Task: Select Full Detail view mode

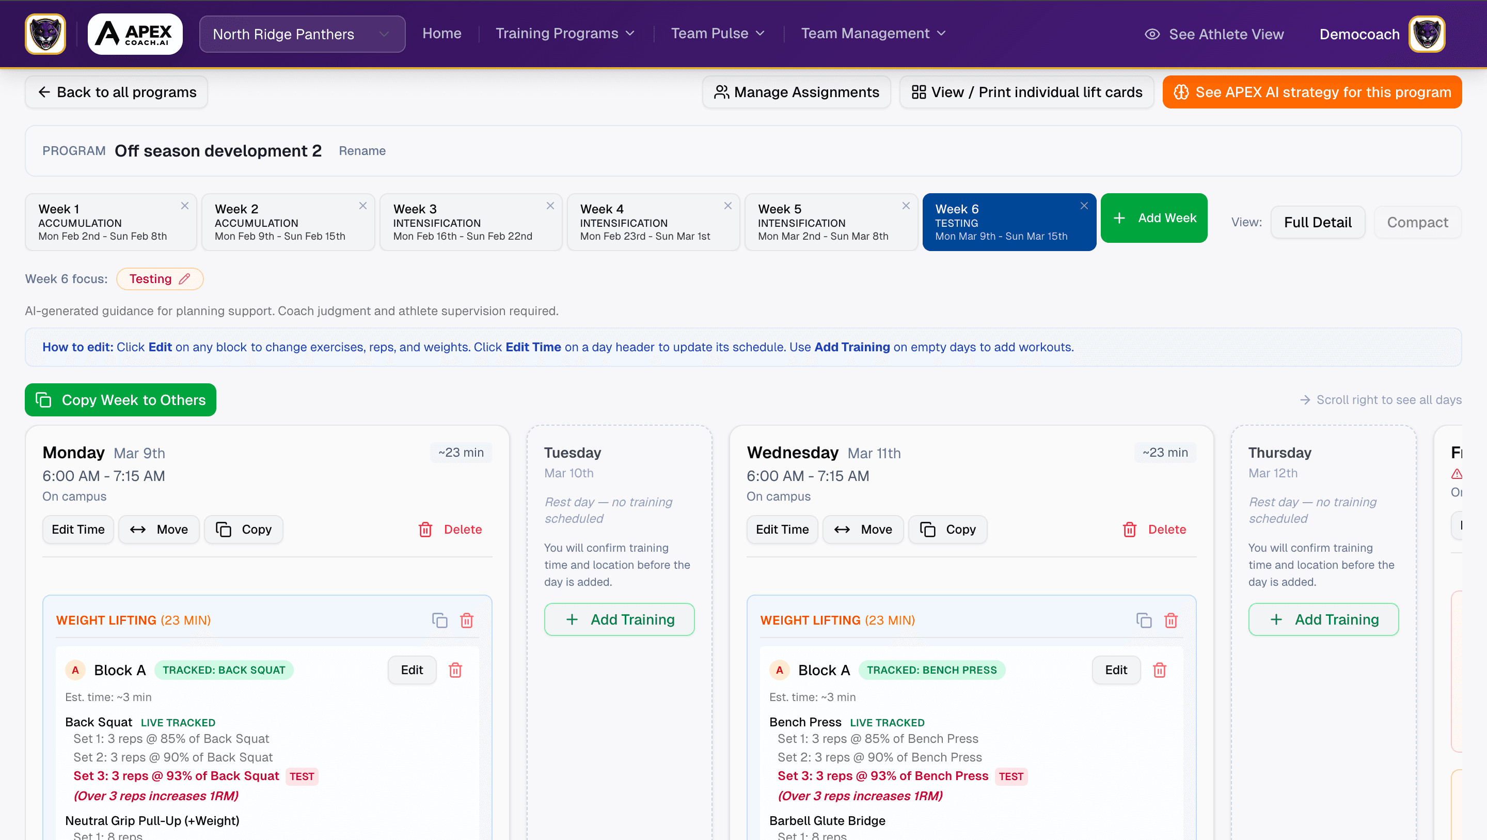Action: 1317,222
